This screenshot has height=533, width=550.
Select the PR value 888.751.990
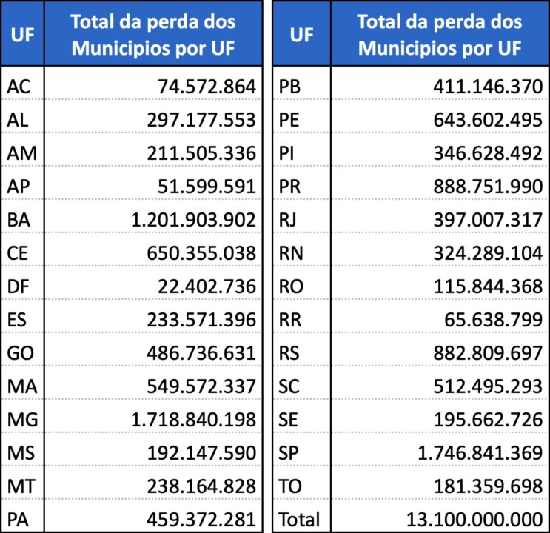(x=489, y=187)
